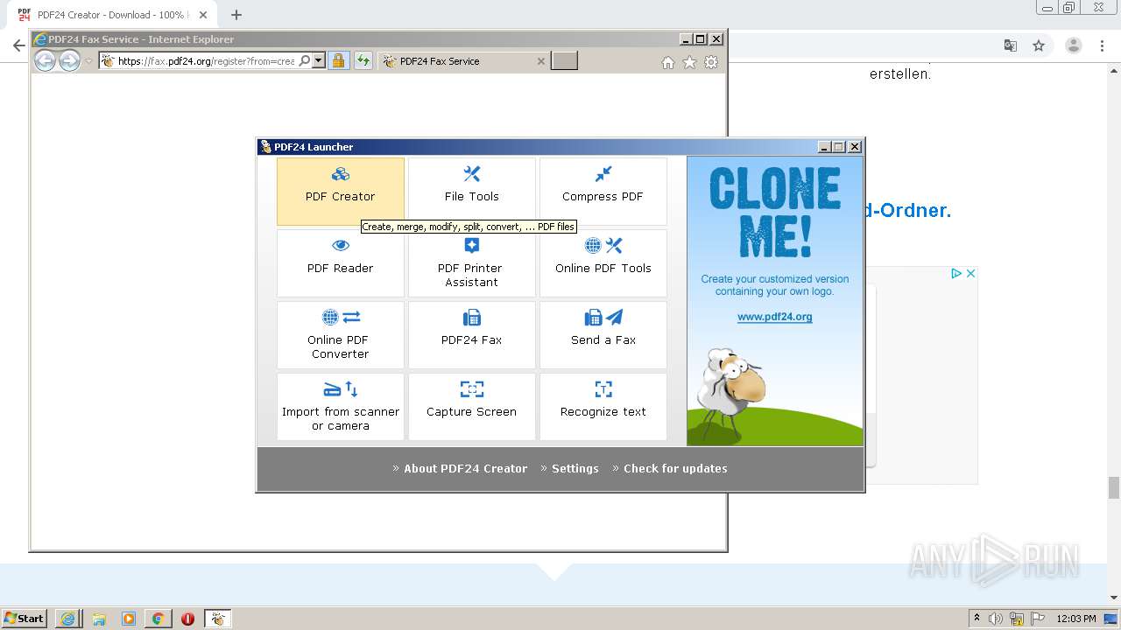This screenshot has width=1121, height=630.
Task: Open the IE address bar search icon
Action: [x=305, y=61]
